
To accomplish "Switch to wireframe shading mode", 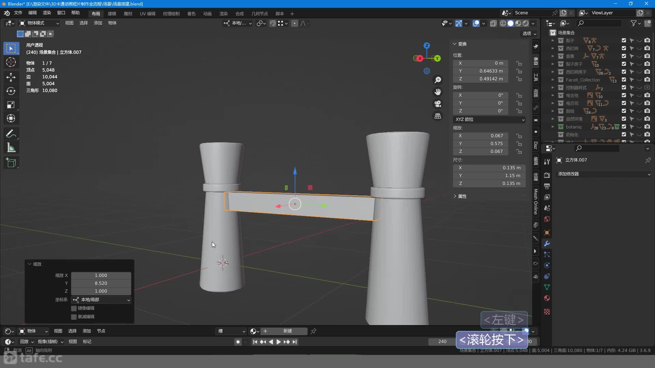I will 503,23.
